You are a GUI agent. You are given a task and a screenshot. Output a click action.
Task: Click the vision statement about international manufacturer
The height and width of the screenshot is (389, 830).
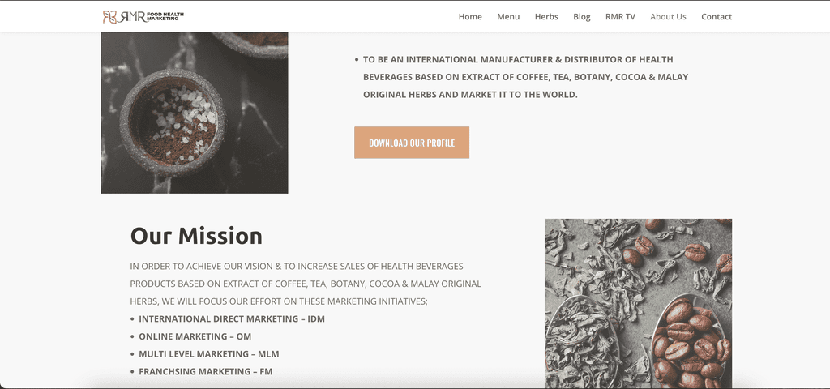pos(525,77)
